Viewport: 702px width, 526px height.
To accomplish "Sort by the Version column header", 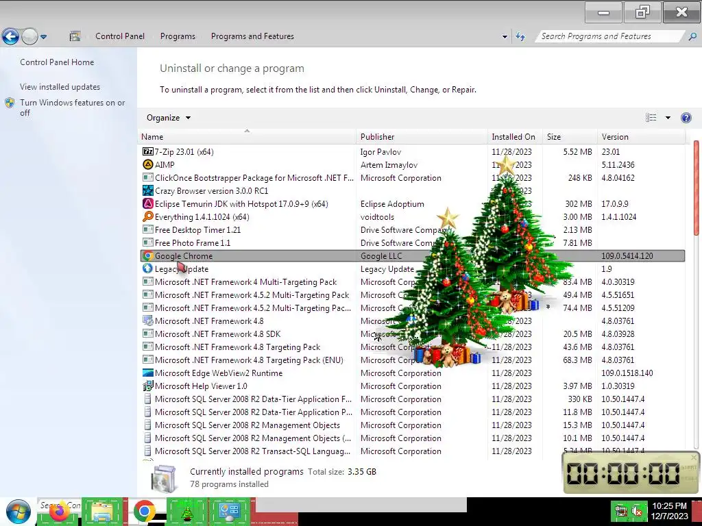I will tap(642, 136).
